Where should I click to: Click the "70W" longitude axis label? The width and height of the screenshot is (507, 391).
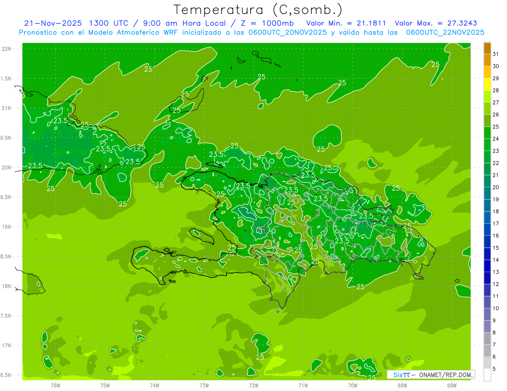tap(353, 386)
